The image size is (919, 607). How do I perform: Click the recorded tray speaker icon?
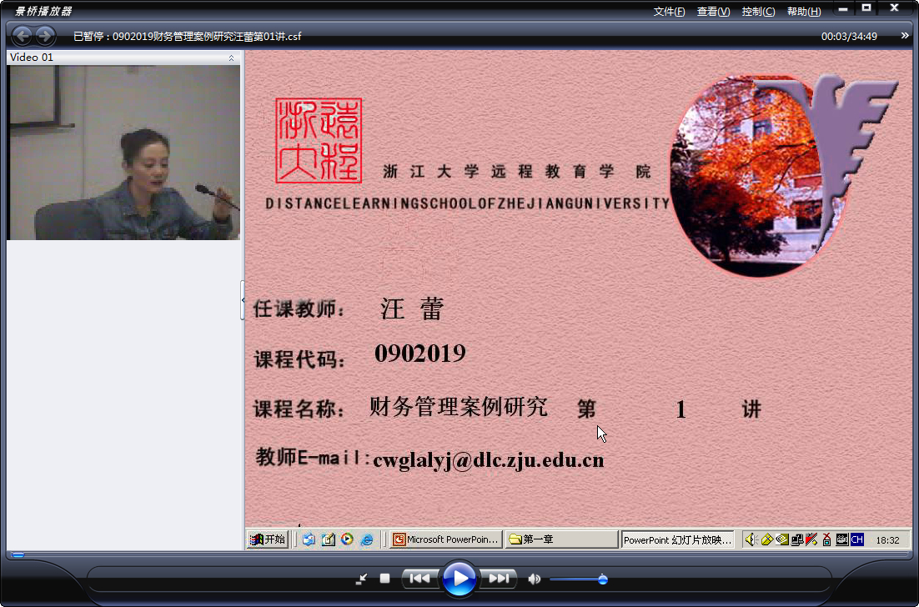coord(751,539)
